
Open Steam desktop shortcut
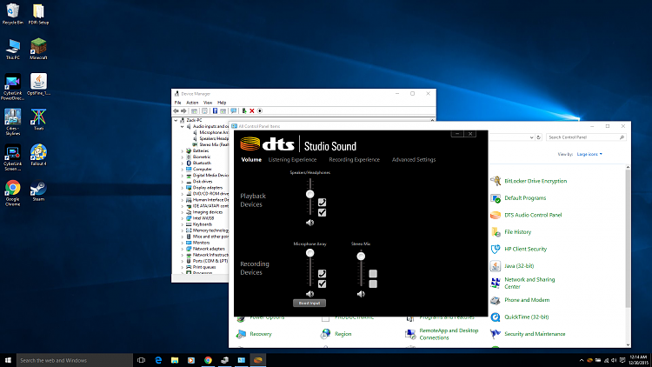pos(38,190)
